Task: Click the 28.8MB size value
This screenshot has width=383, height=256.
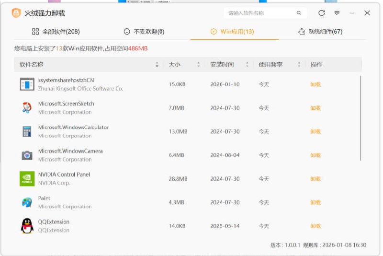Action: point(178,179)
